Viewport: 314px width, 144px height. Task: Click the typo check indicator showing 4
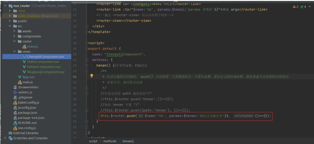303,7
